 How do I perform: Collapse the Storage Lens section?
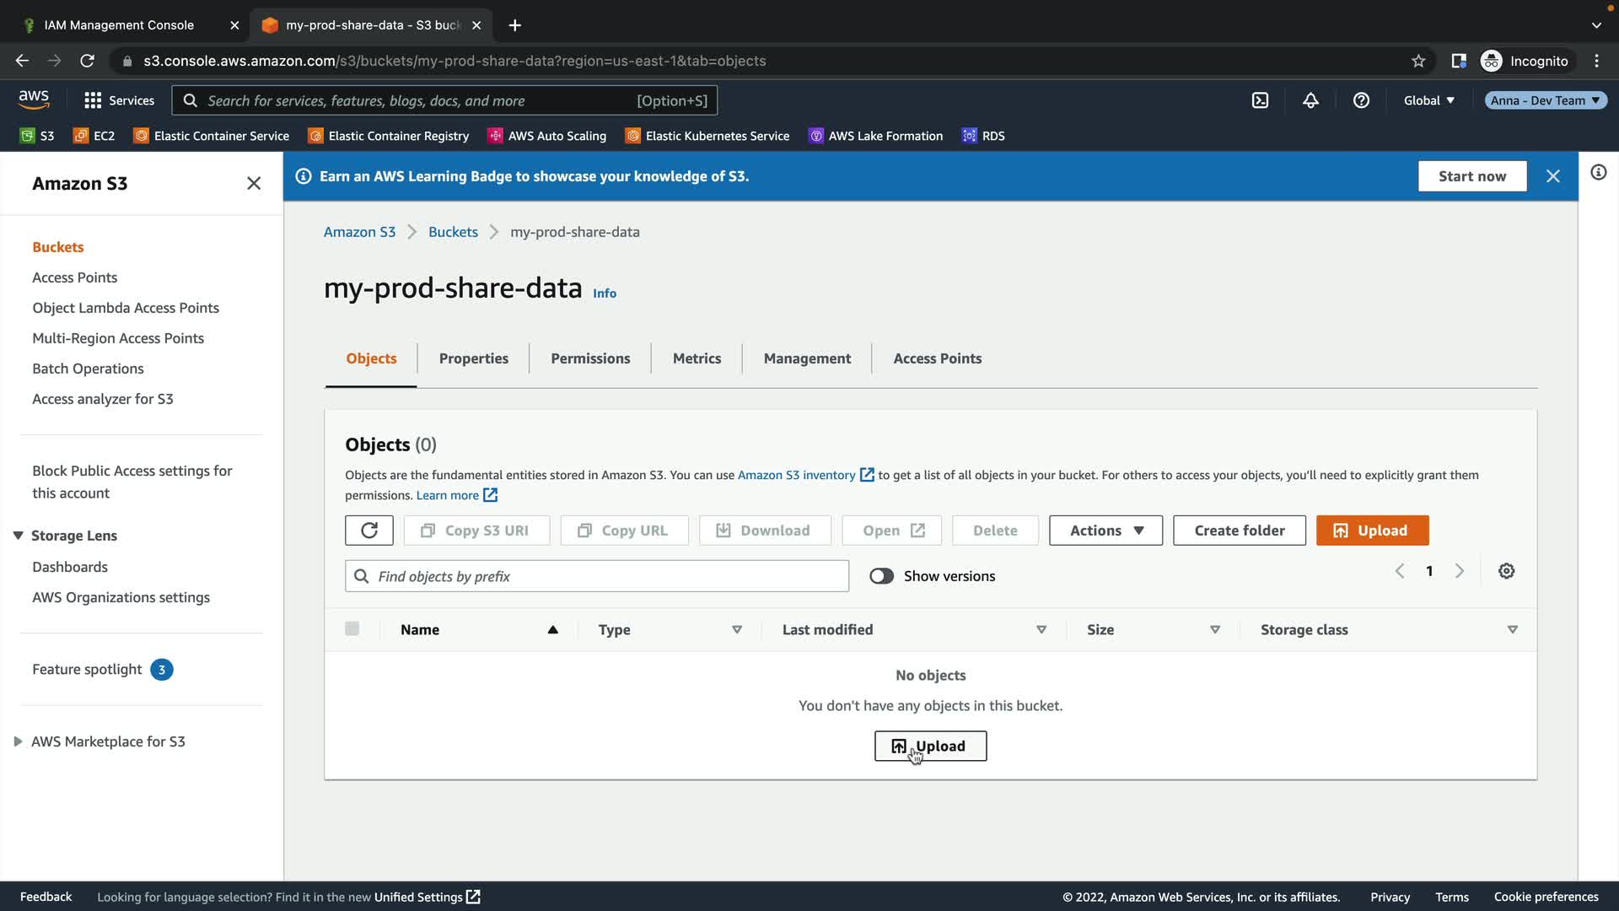point(18,536)
